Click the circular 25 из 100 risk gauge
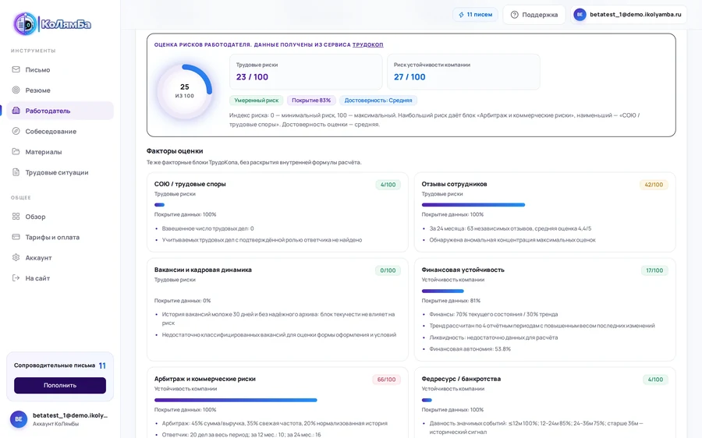This screenshot has height=438, width=702. 184,91
